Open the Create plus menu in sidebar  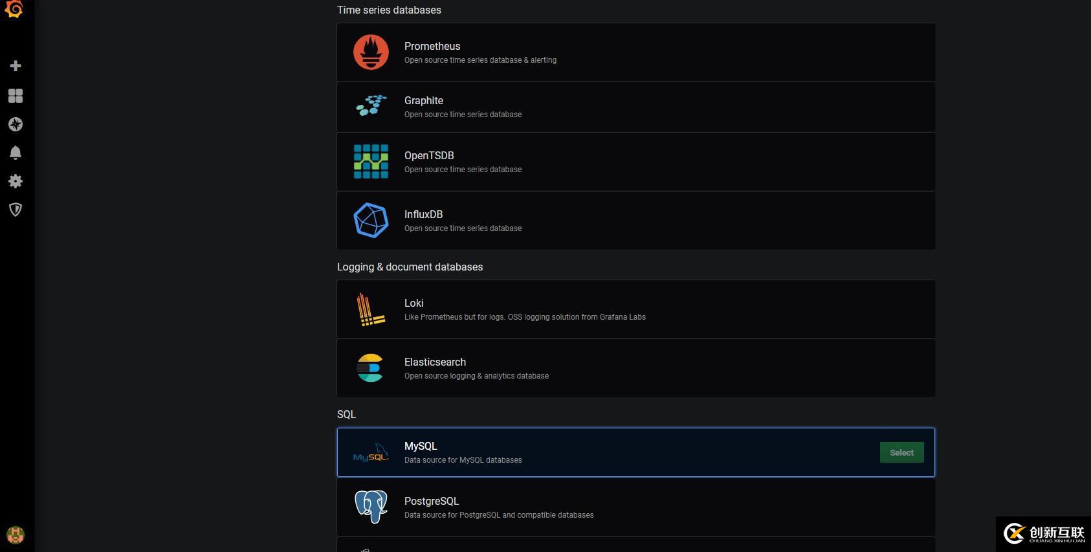16,66
